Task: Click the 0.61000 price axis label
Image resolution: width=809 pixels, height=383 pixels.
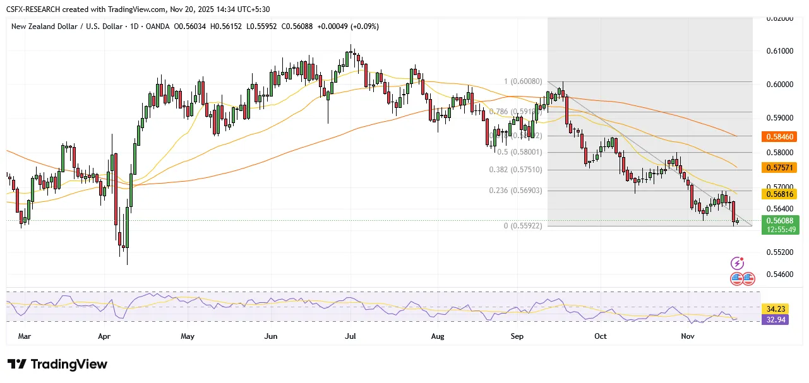Action: point(782,50)
